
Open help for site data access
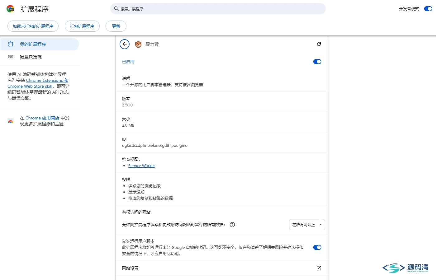tap(232, 225)
